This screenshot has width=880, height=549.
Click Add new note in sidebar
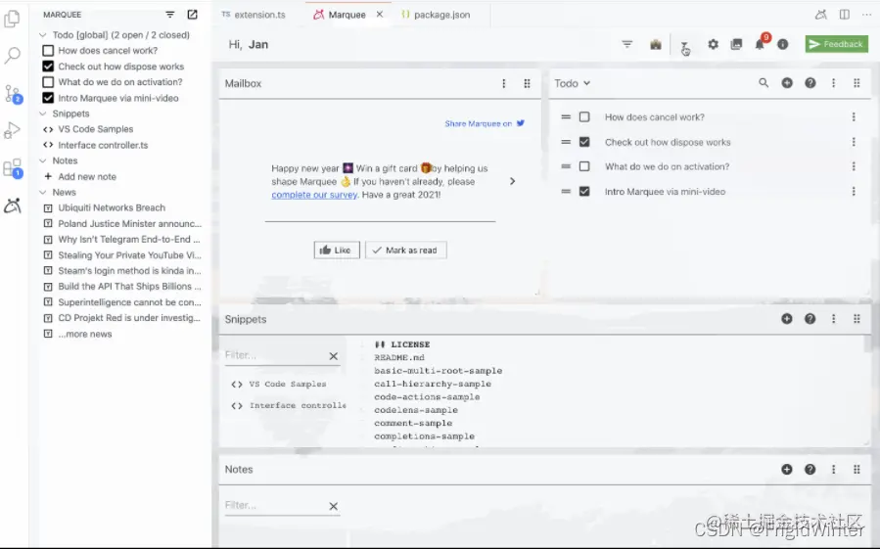87,176
